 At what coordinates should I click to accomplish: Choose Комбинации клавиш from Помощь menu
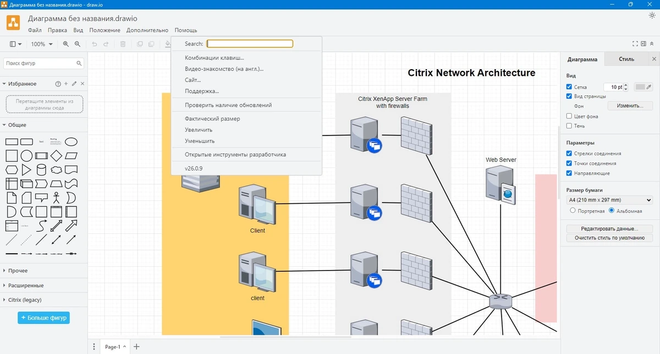215,58
